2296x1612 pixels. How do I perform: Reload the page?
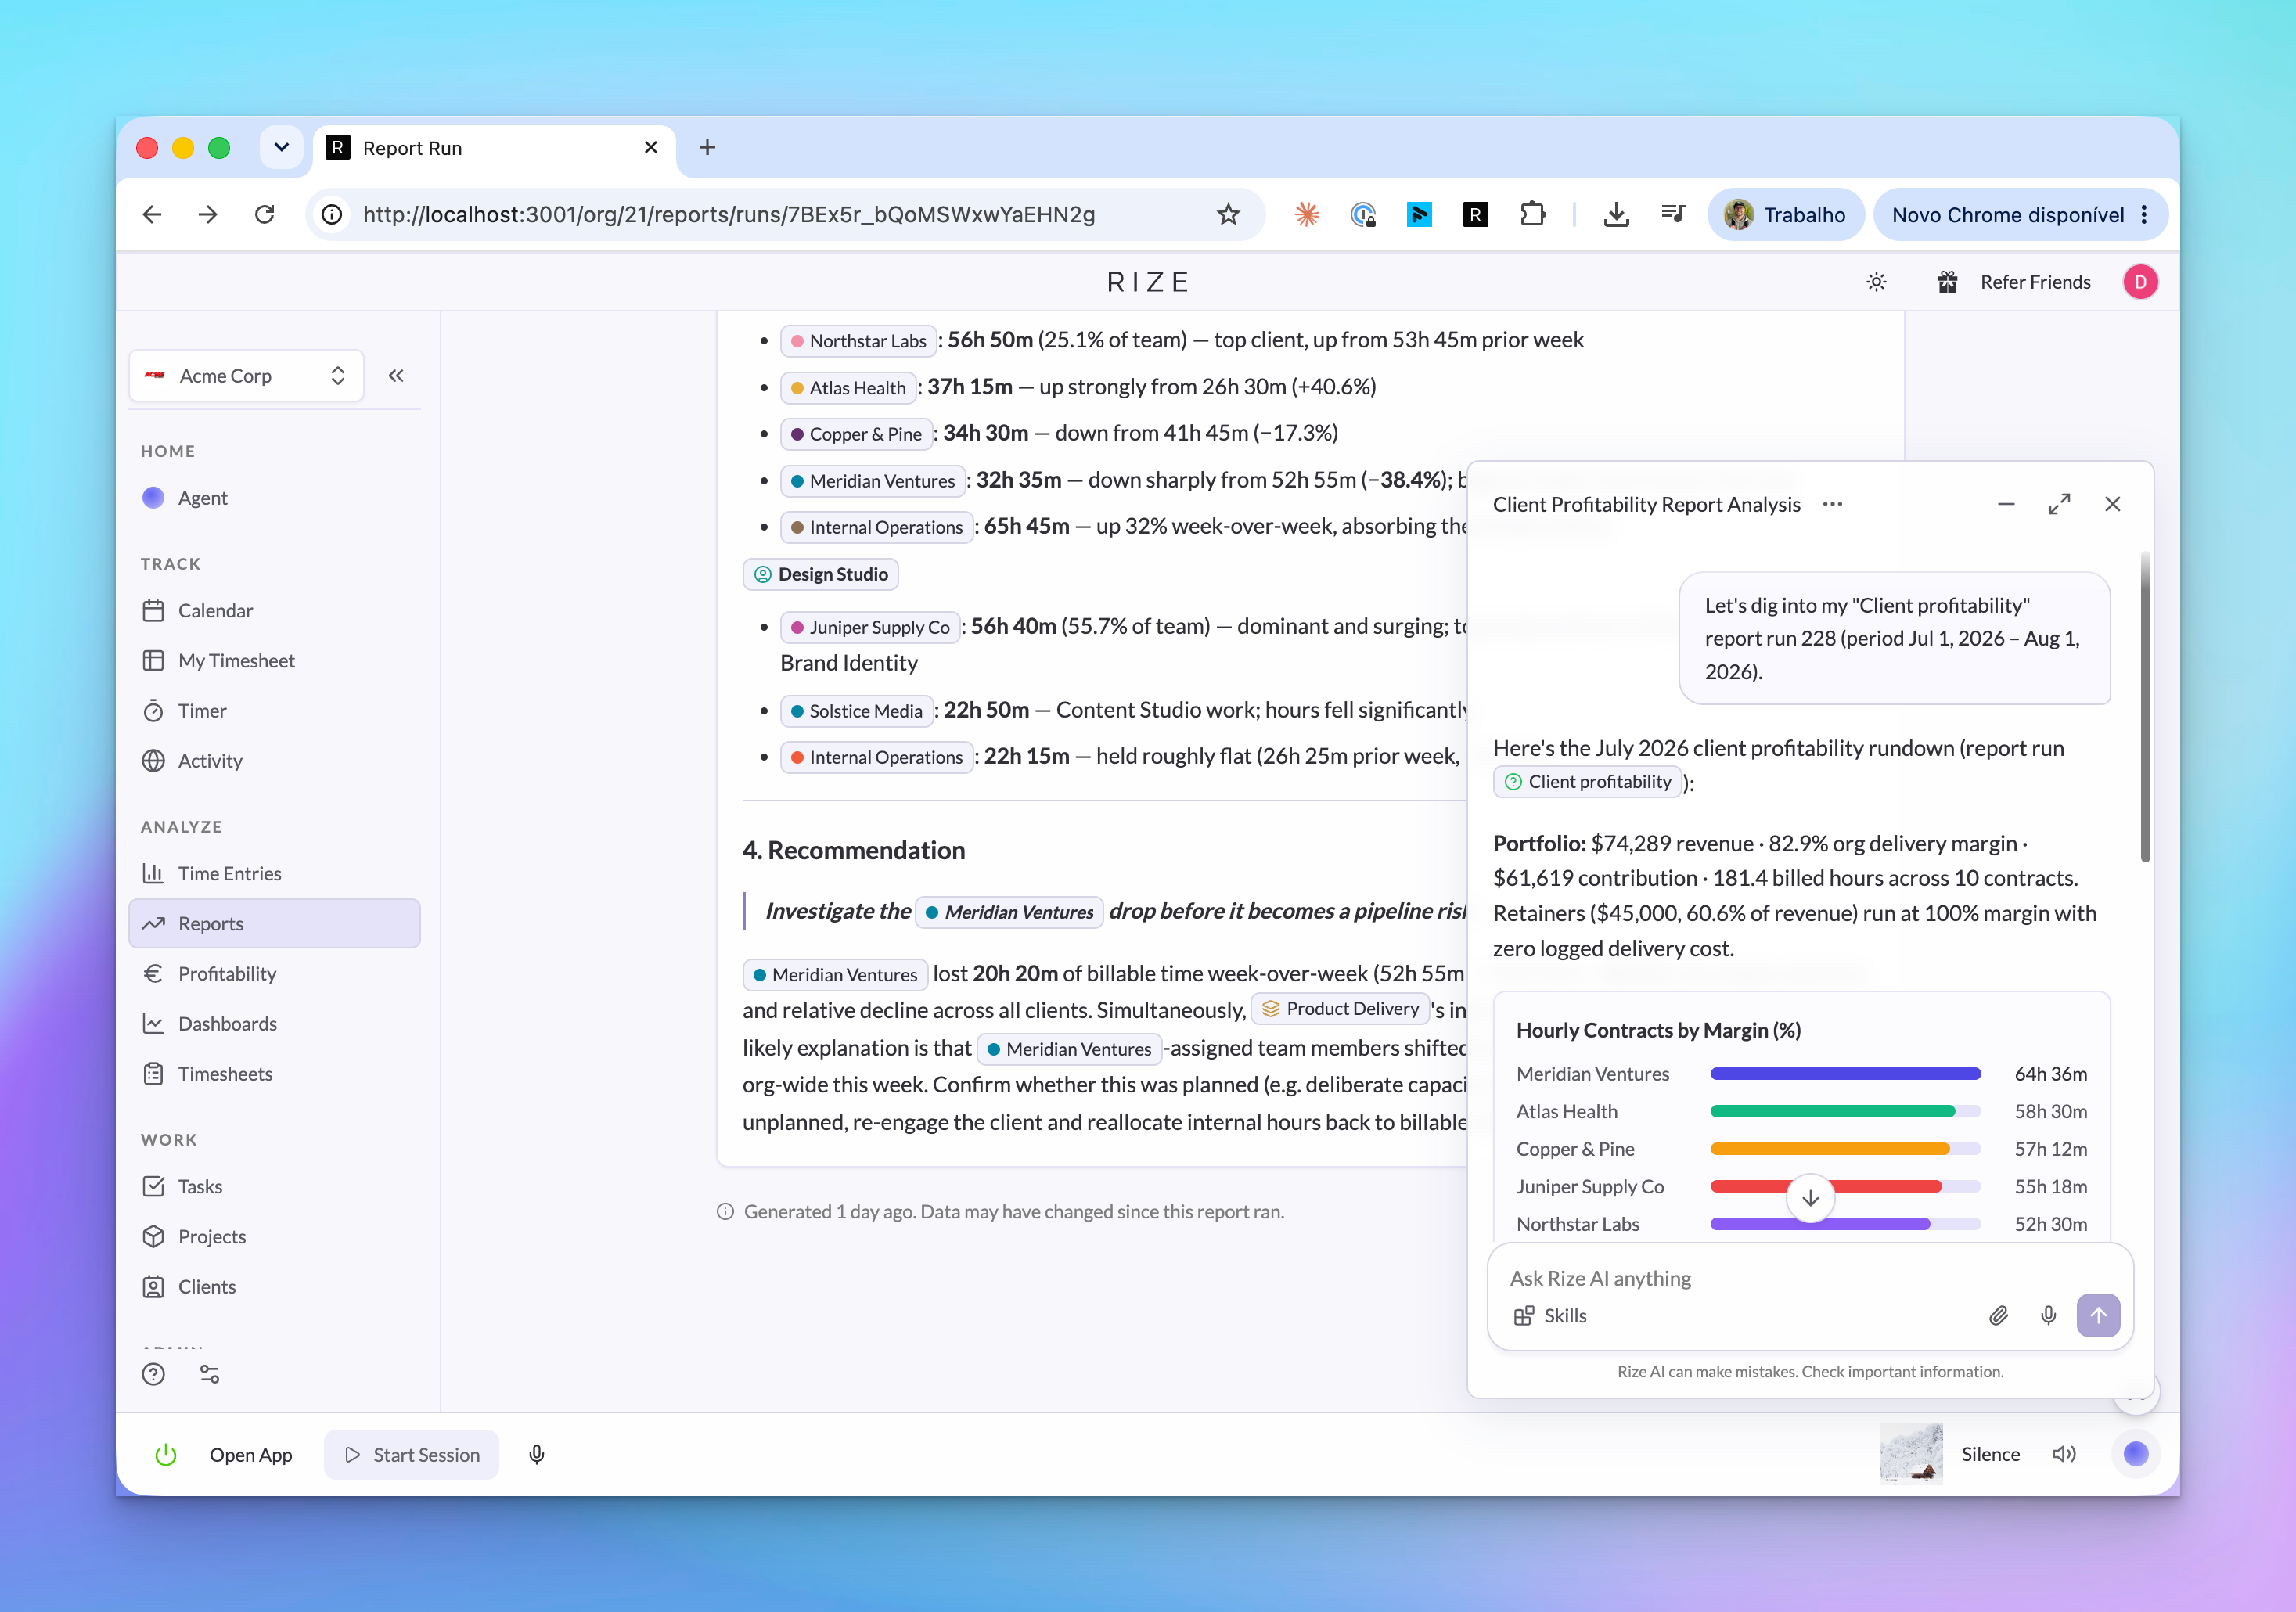pos(265,215)
